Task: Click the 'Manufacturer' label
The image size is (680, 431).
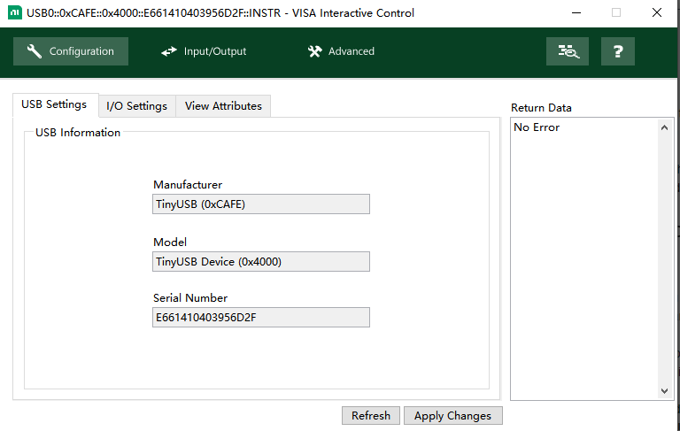Action: tap(188, 185)
